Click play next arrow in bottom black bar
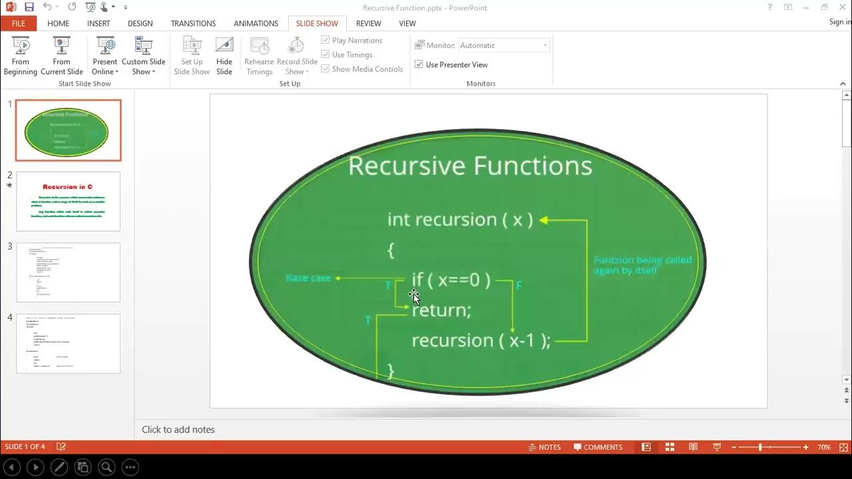852x479 pixels. tap(35, 467)
